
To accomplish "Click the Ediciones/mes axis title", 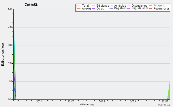I will coord(3,55).
